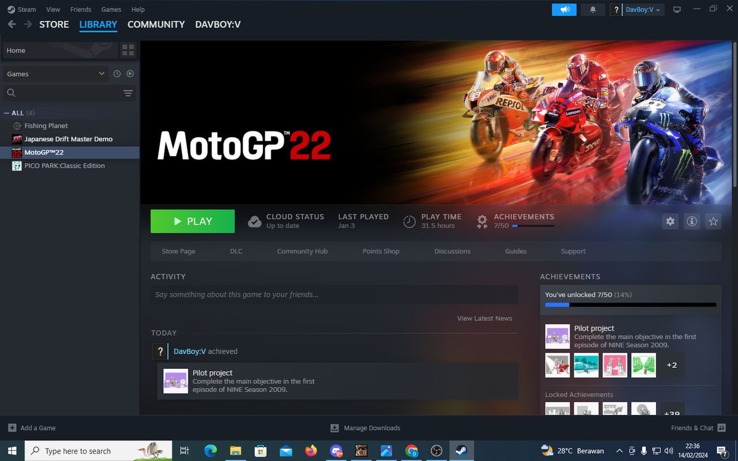The width and height of the screenshot is (738, 461).
Task: Toggle the ready-to-play filter icon
Action: point(130,74)
